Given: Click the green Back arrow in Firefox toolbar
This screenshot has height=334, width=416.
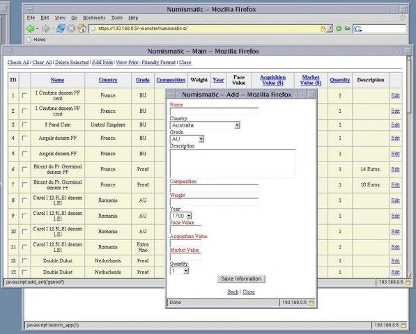Looking at the screenshot, I should point(30,29).
